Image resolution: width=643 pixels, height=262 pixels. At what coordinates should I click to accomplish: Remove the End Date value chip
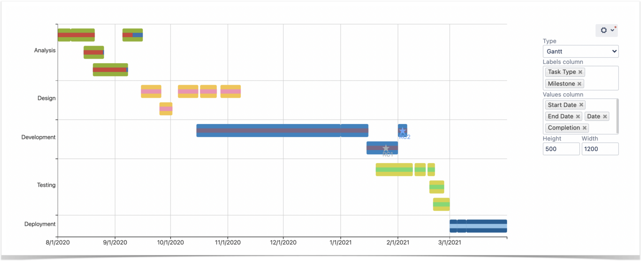coord(578,116)
